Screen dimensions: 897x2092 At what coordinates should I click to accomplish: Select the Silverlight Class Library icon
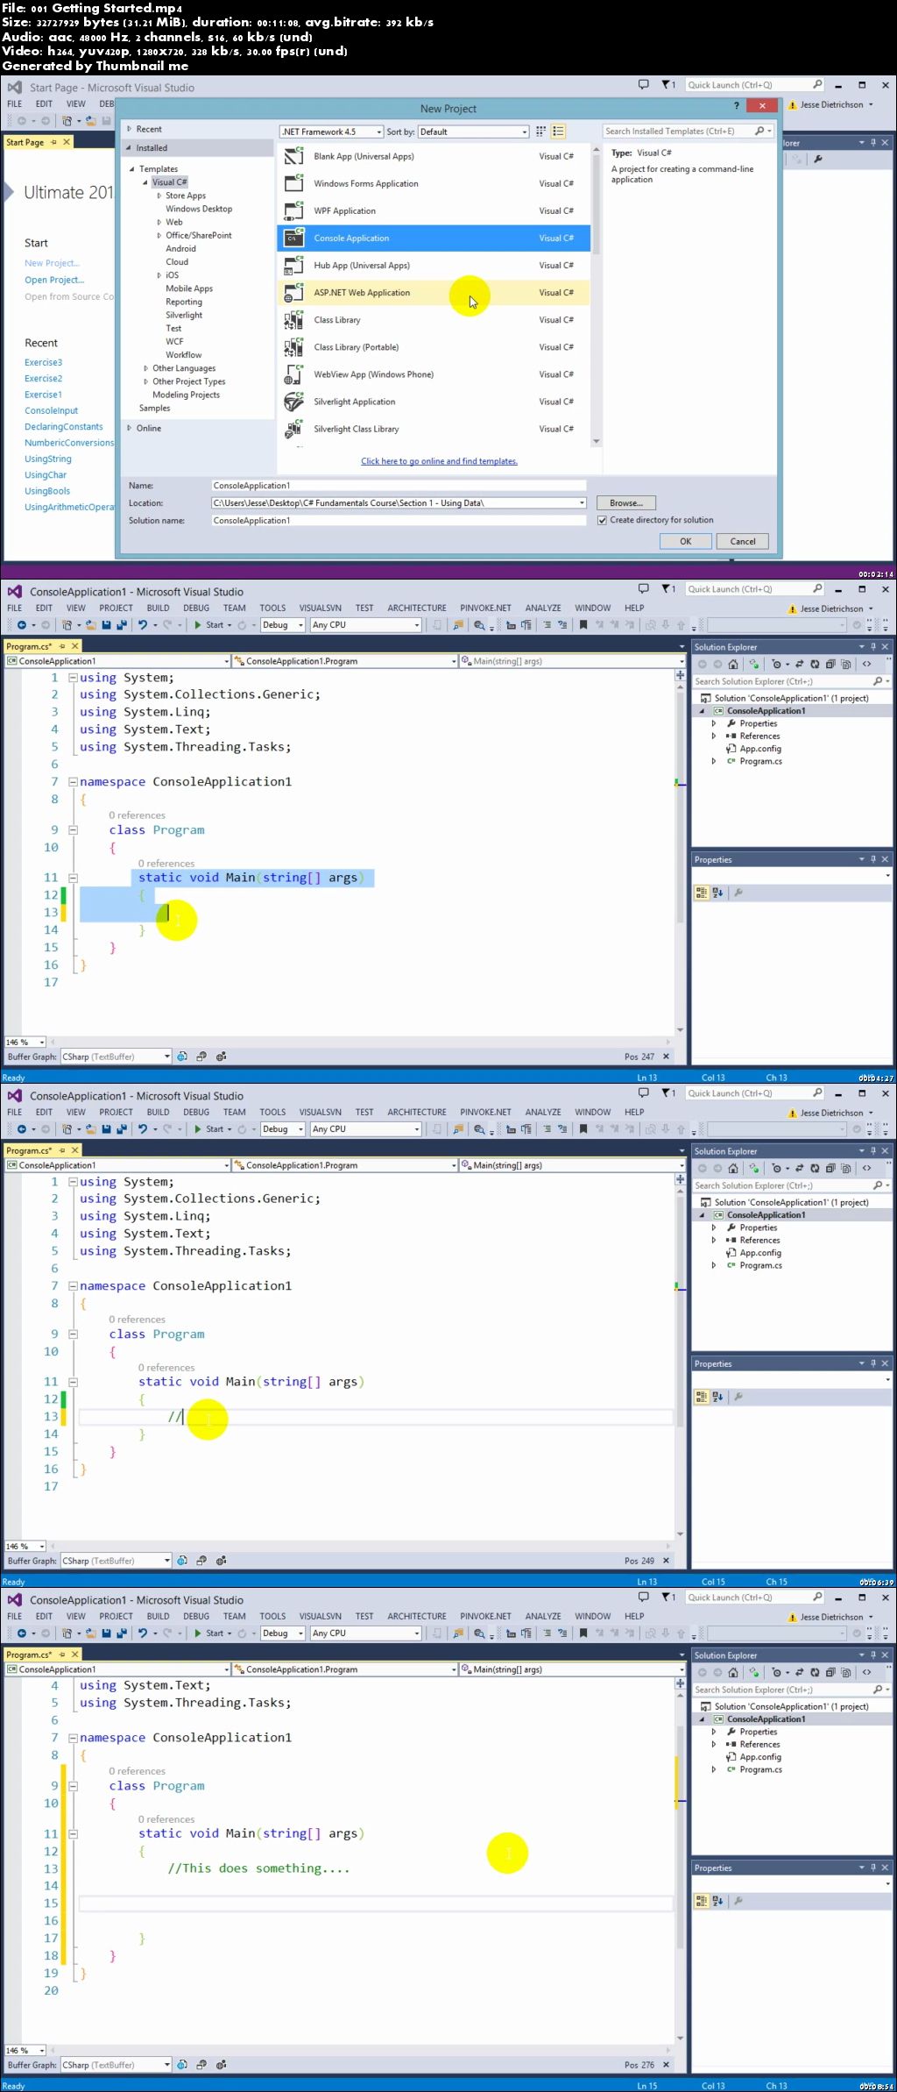click(293, 429)
